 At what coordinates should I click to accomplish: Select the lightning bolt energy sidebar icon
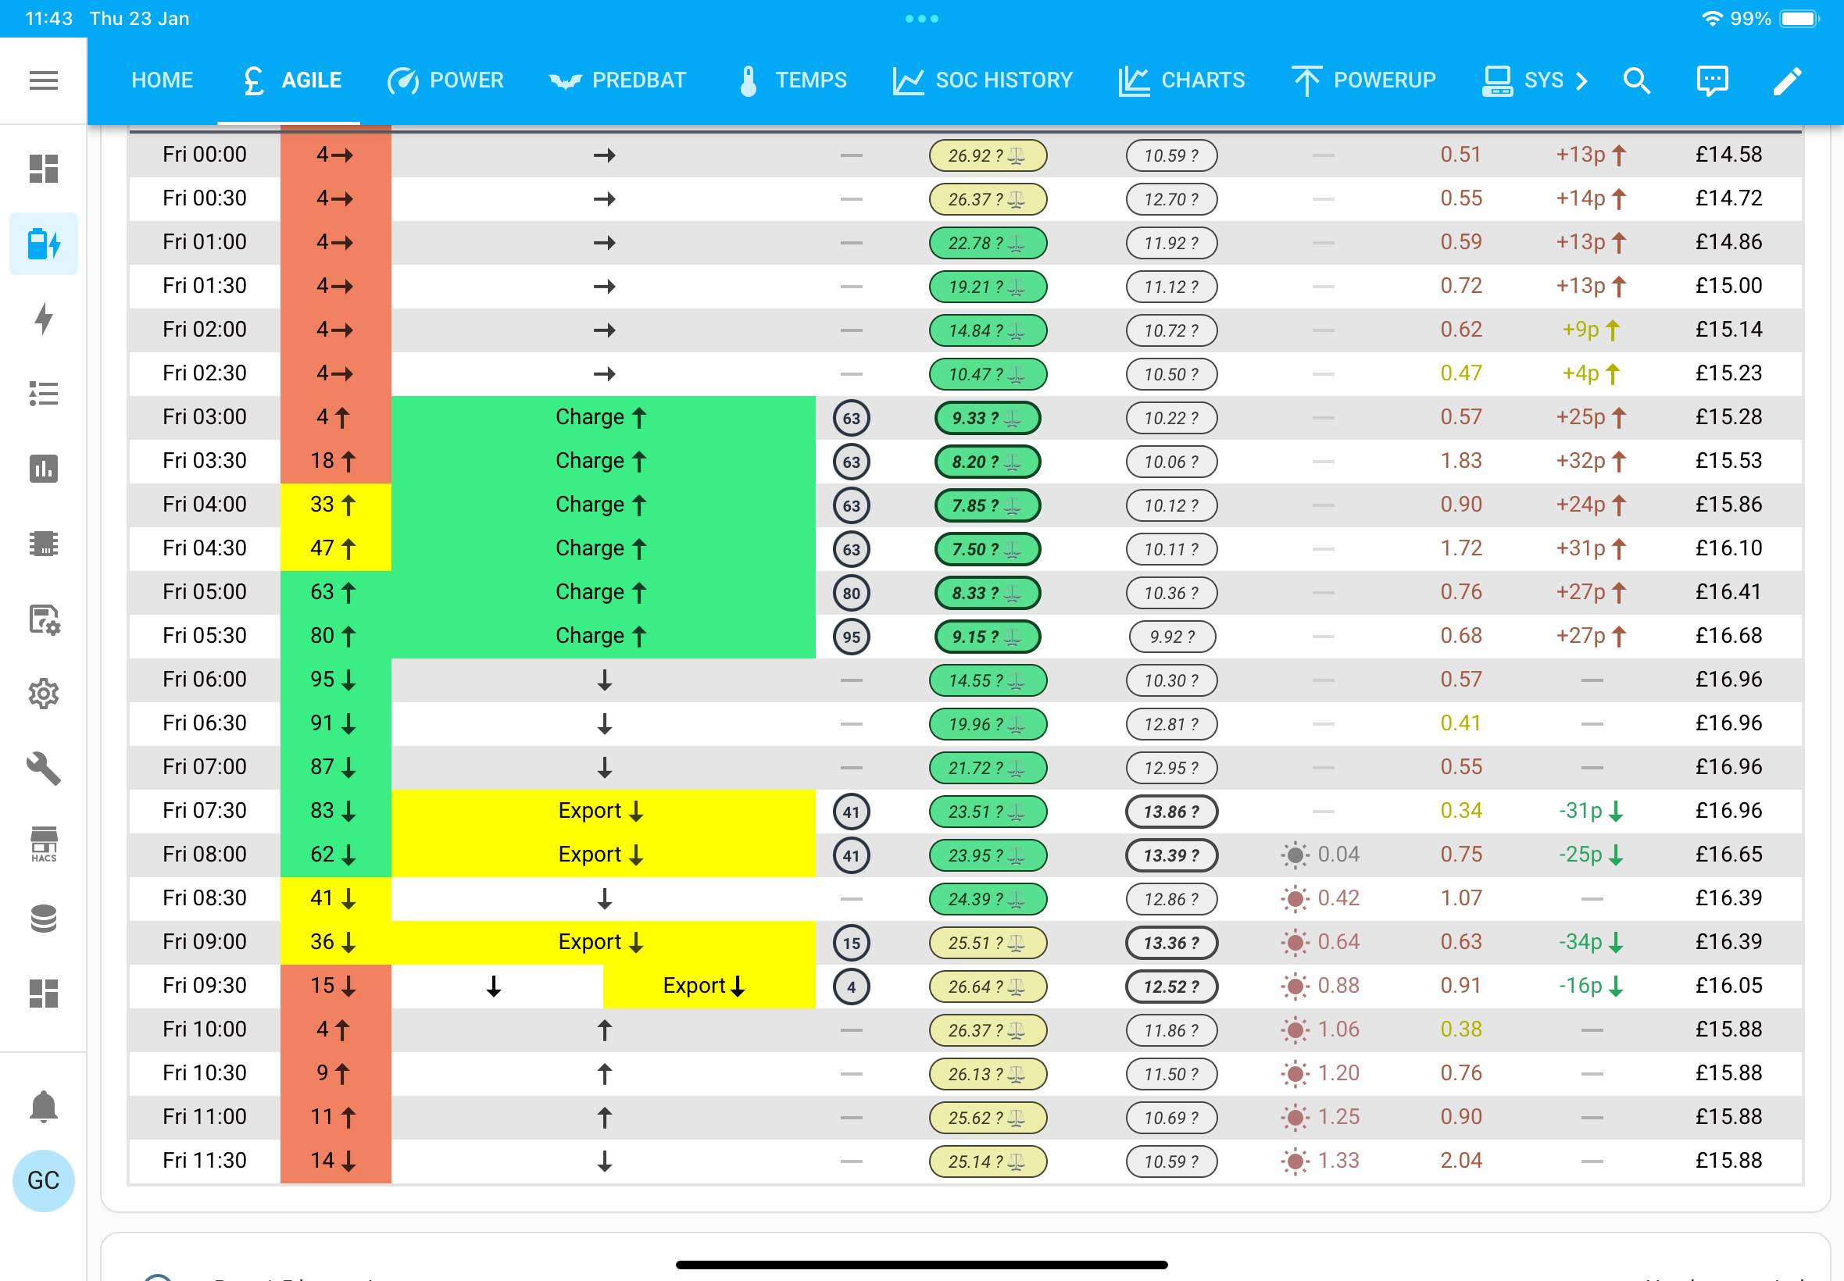pos(43,319)
